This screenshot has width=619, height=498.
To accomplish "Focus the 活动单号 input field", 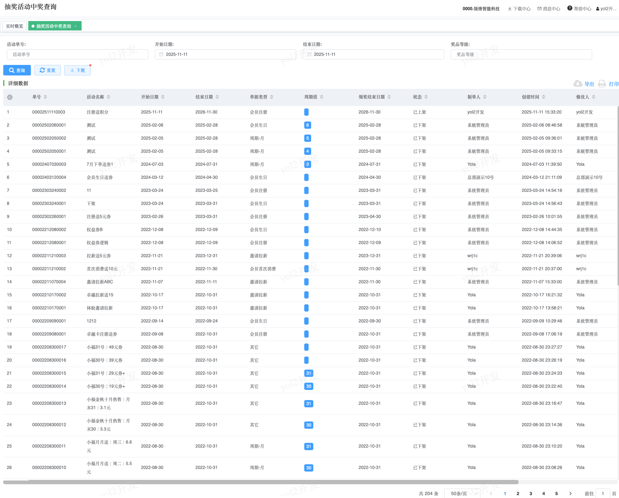I will tap(78, 54).
